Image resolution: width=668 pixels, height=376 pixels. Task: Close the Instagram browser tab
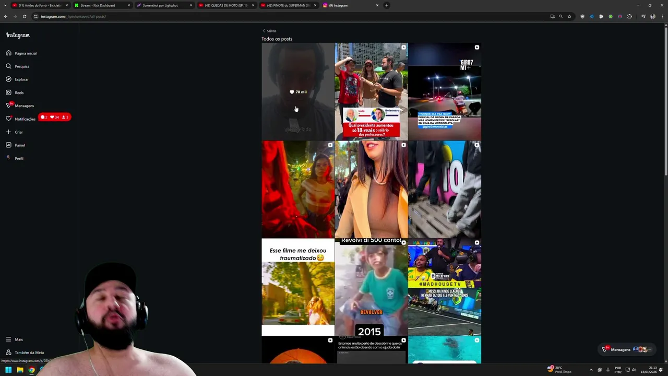377,5
